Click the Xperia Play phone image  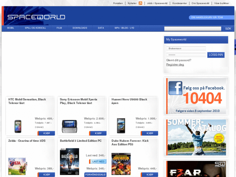[x=69, y=126]
